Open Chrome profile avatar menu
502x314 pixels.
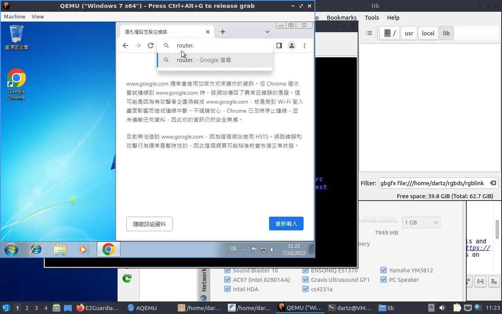click(292, 46)
